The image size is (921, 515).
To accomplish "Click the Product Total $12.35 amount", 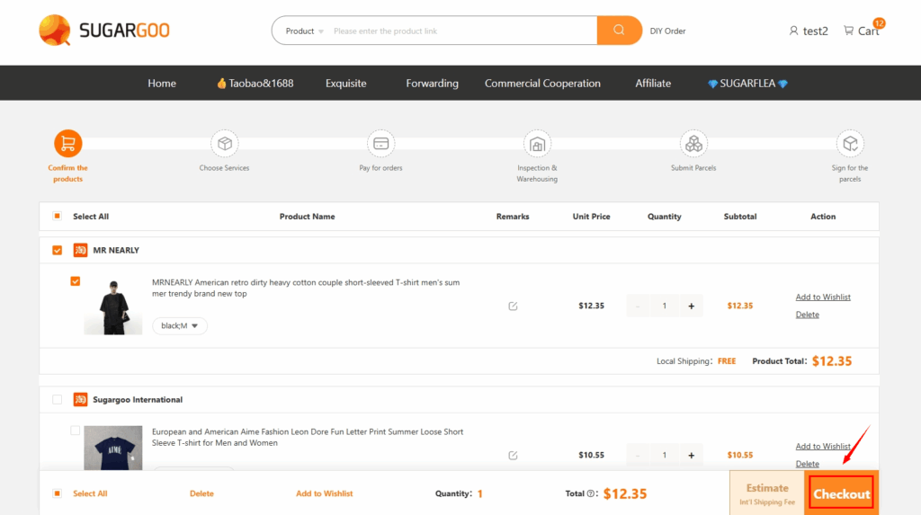I will pos(832,361).
